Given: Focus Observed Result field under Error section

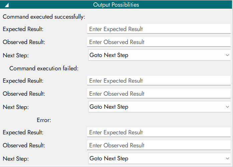Looking at the screenshot, I should coord(159,145).
